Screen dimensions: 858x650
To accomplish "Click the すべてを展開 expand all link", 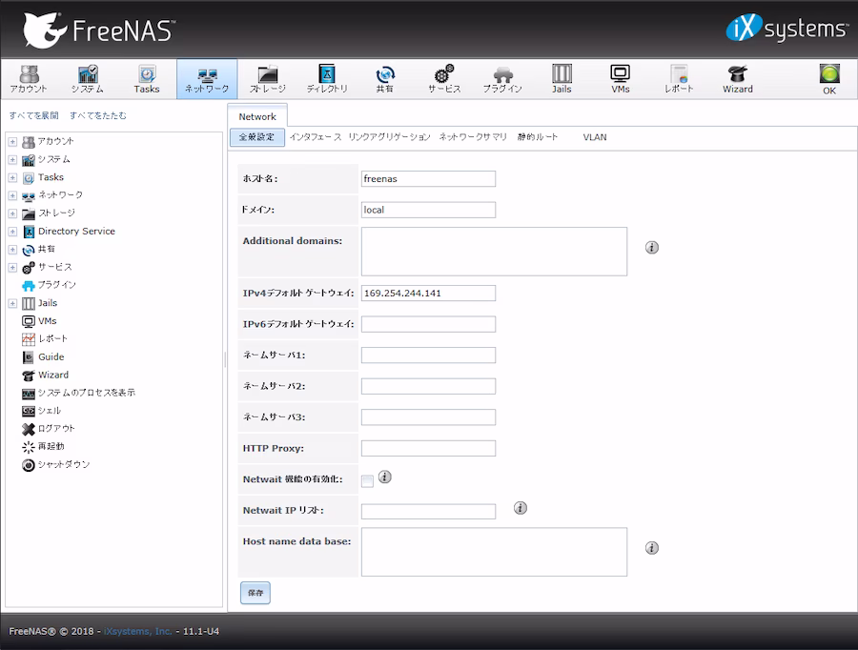I will 33,115.
